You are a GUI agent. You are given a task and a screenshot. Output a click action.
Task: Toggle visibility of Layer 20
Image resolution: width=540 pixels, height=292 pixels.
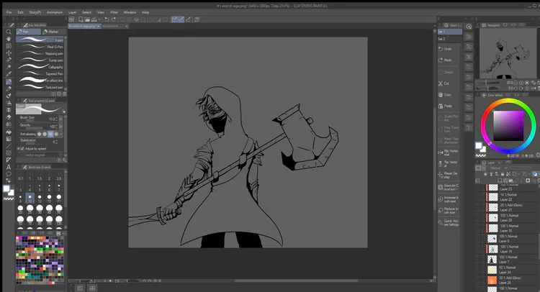click(x=478, y=218)
